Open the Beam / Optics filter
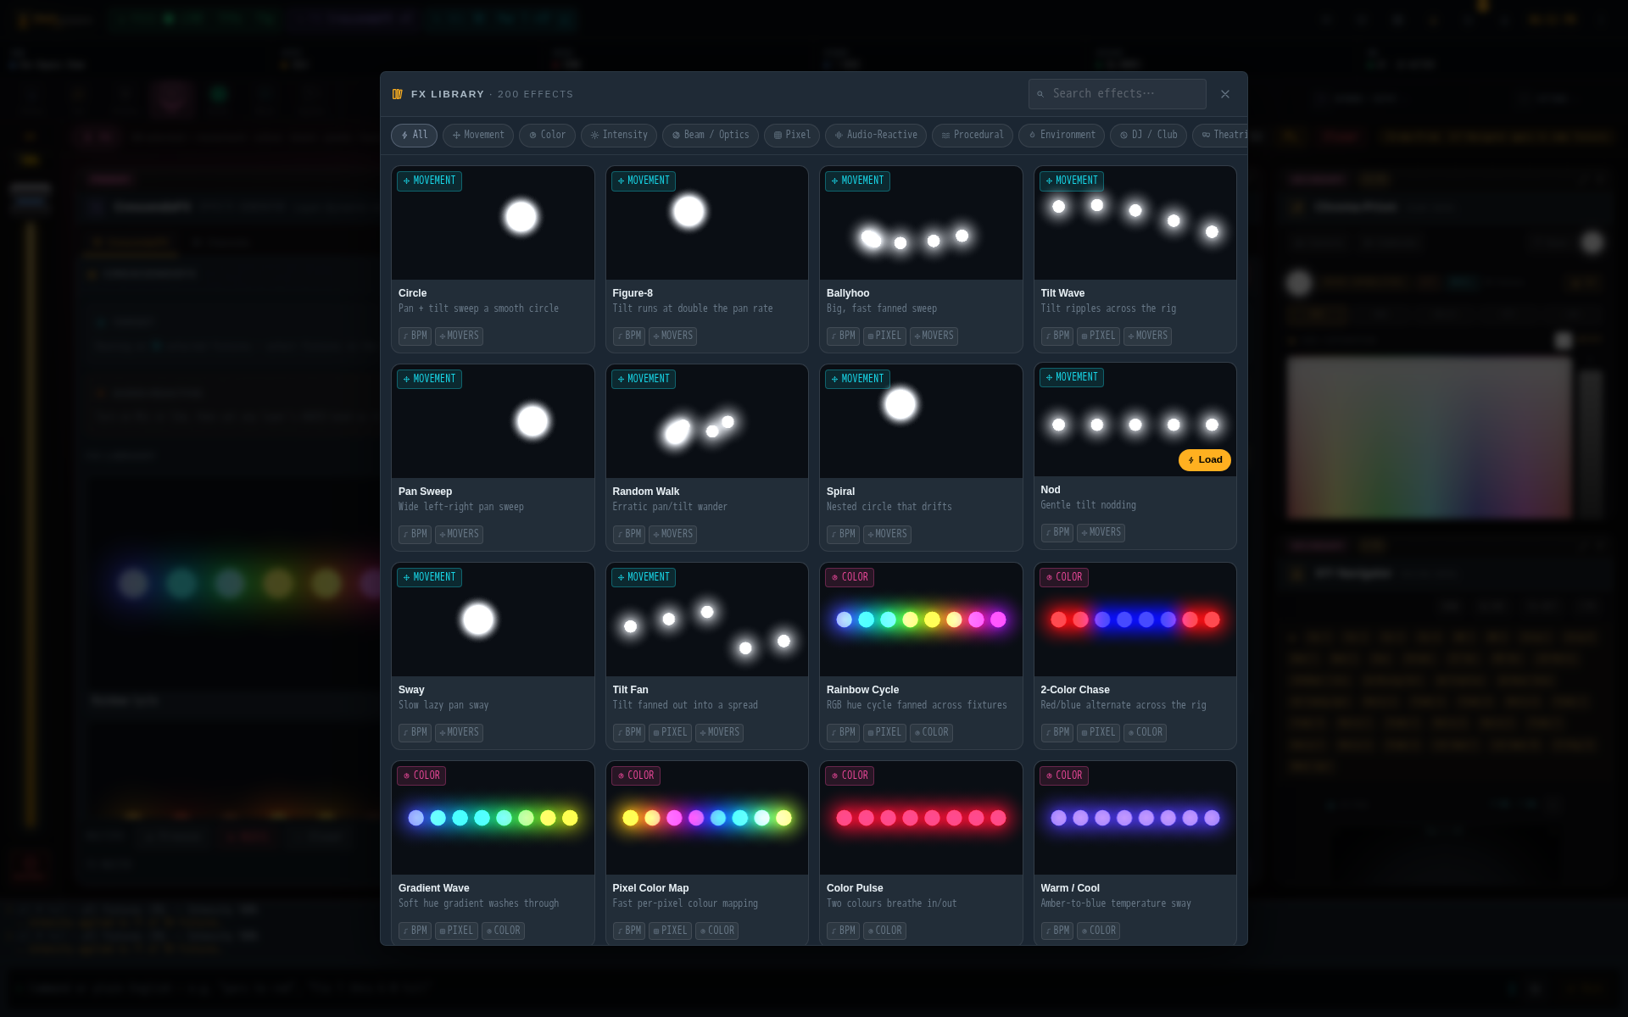 pyautogui.click(x=711, y=136)
